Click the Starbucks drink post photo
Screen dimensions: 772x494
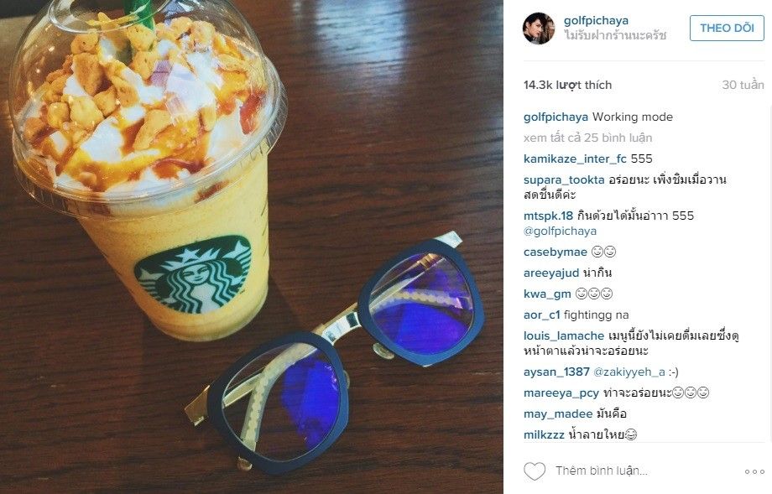[252, 247]
